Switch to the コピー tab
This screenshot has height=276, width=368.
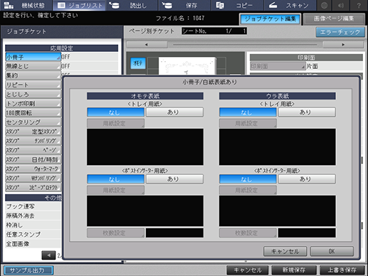[x=237, y=5]
